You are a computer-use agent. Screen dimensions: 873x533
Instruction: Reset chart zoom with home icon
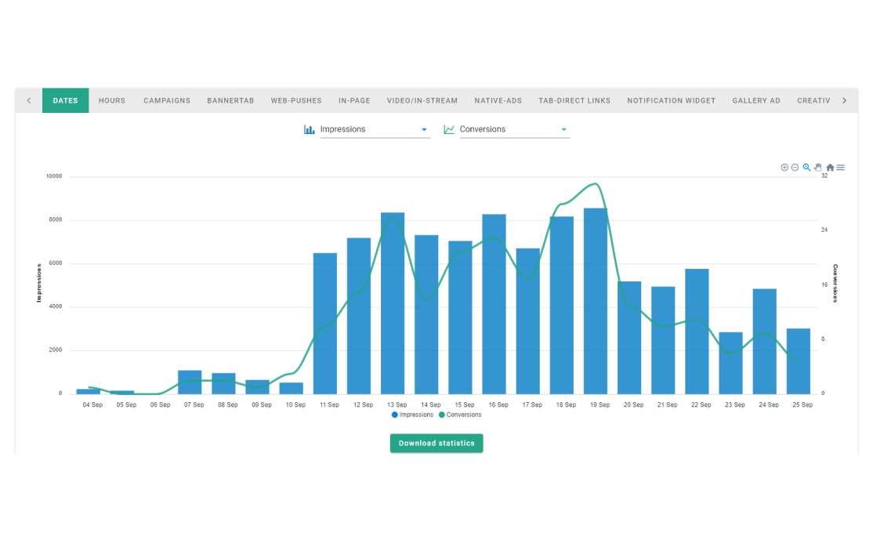coord(830,168)
